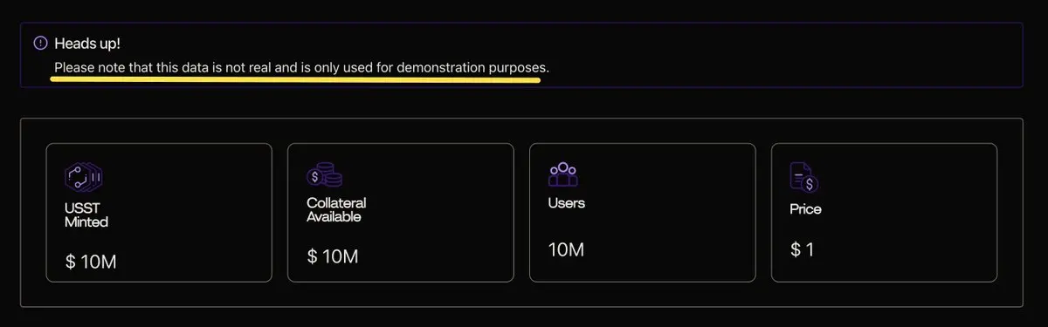Click the Price label
This screenshot has height=327, width=1048.
click(x=805, y=209)
